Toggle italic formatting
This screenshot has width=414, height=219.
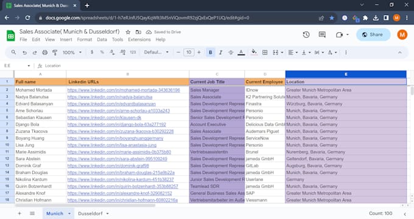(220, 52)
